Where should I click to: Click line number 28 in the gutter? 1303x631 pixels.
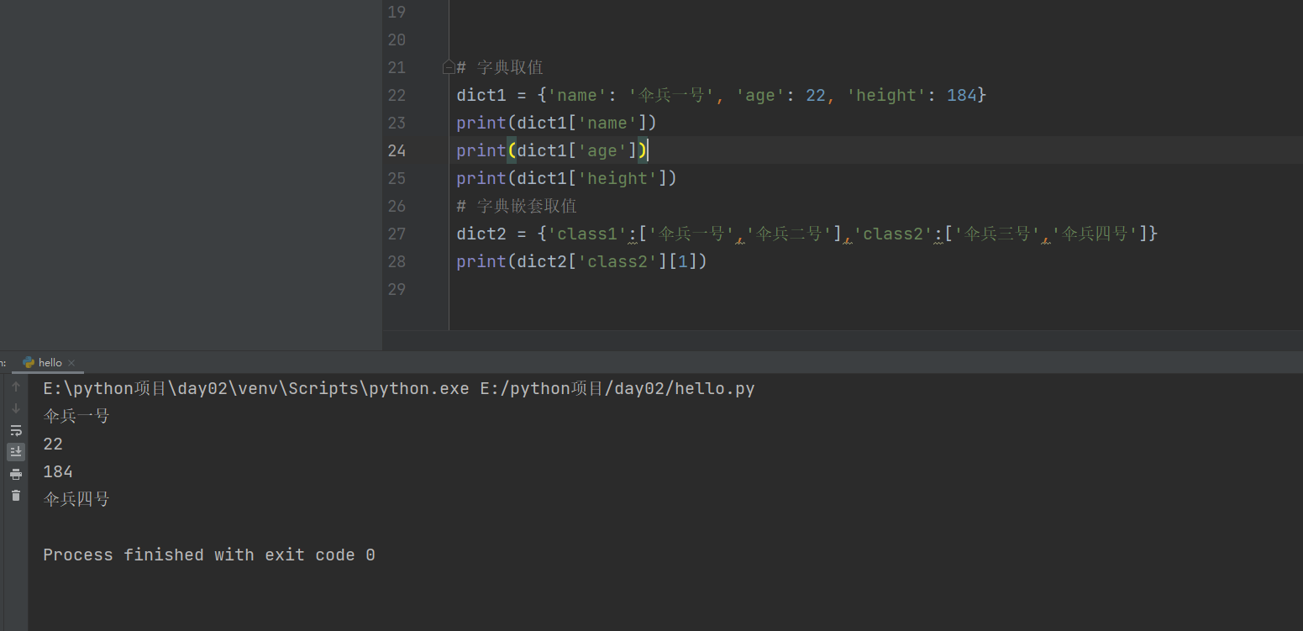(x=397, y=261)
